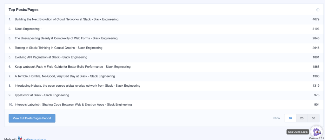This screenshot has height=140, width=325.
Task: Select Building the Next Evolution of Cloud Networks post
Action: click(67, 19)
